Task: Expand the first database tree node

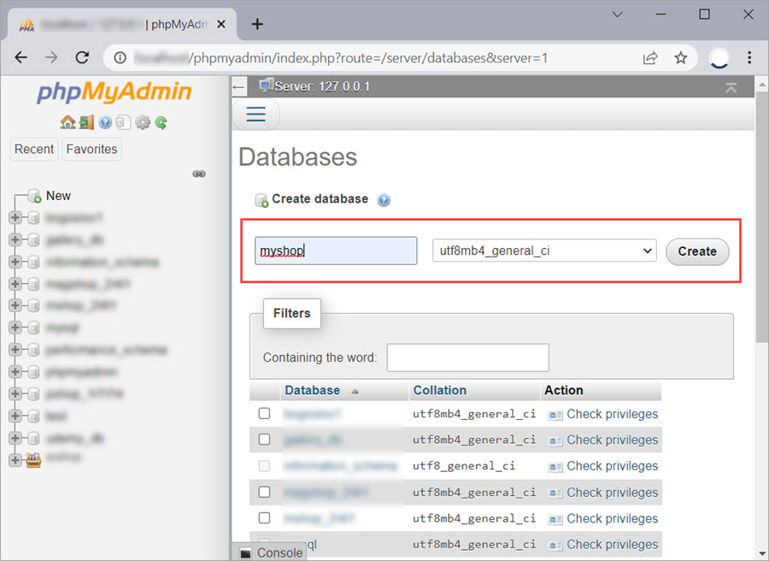Action: 15,217
